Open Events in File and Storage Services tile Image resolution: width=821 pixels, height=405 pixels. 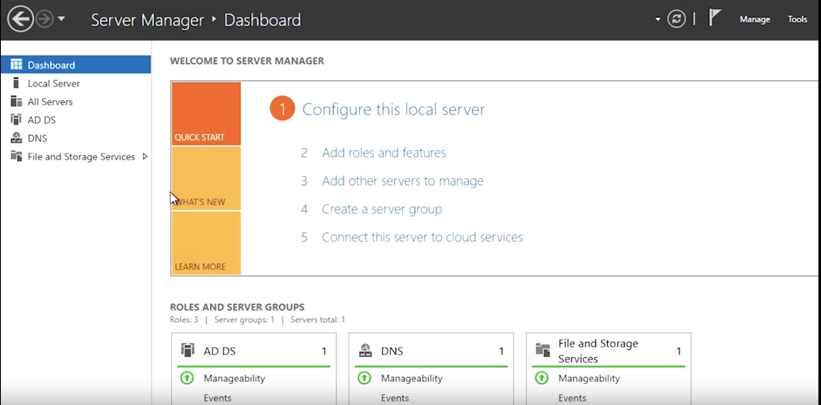click(x=572, y=398)
